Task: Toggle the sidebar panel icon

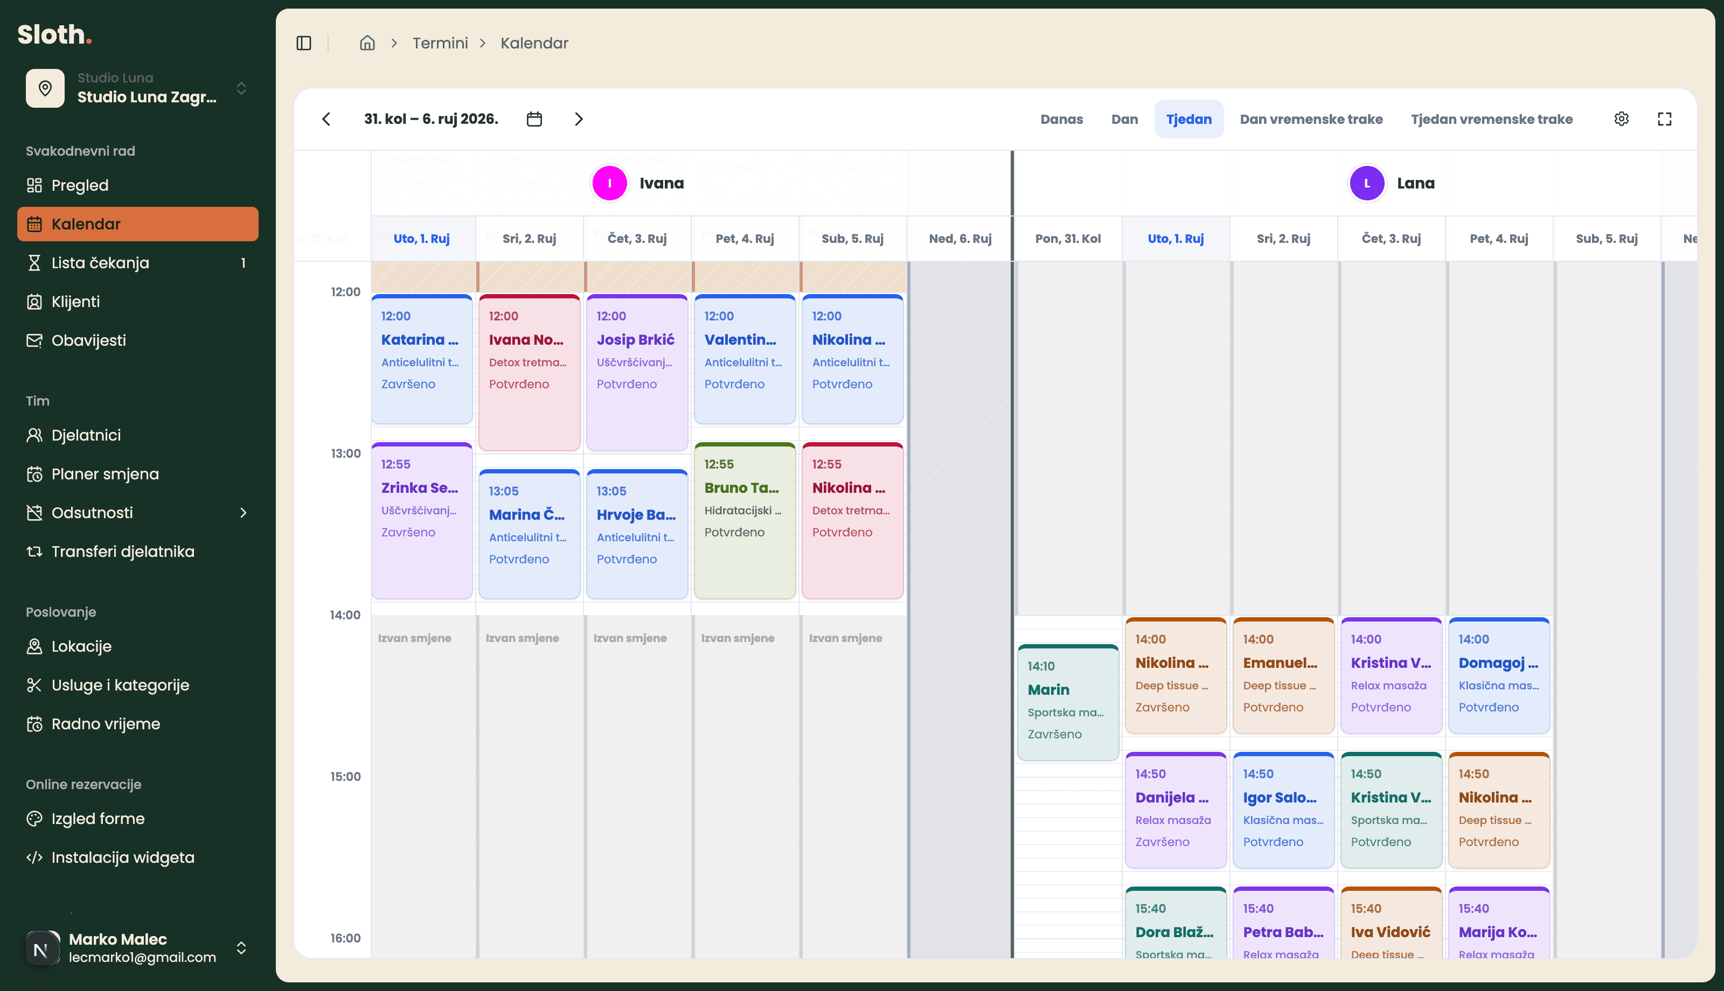Action: click(303, 43)
